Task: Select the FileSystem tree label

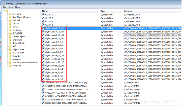Action: pos(17,30)
